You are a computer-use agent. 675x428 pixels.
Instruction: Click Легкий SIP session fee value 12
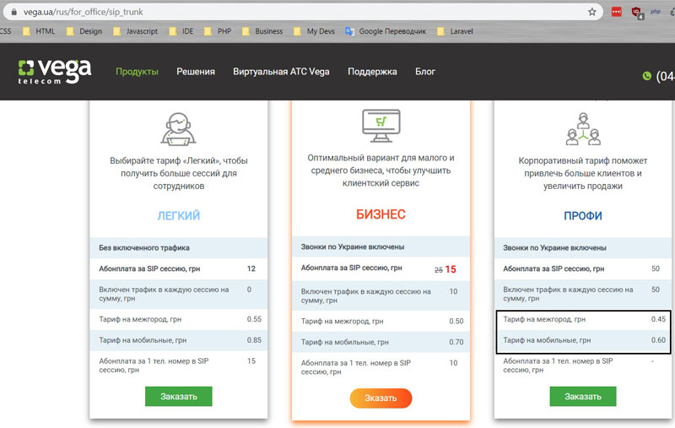pyautogui.click(x=251, y=268)
